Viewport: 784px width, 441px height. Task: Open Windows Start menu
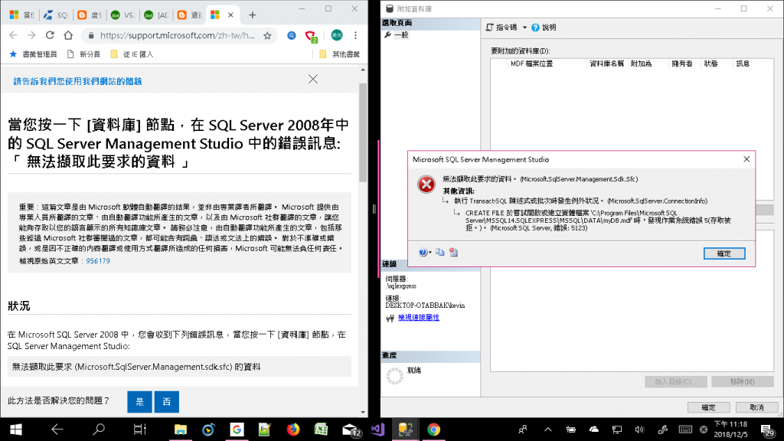pyautogui.click(x=15, y=430)
